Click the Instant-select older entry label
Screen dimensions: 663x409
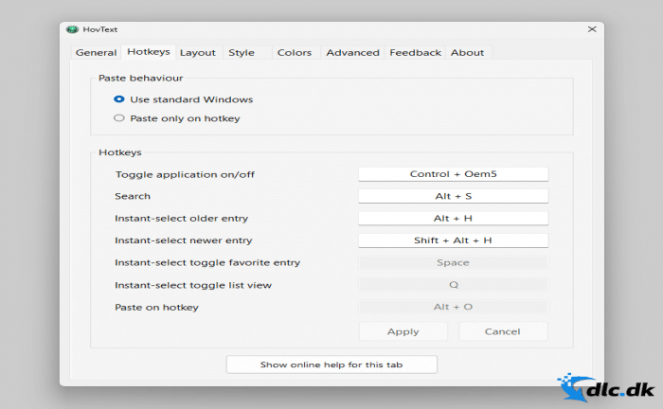pyautogui.click(x=182, y=219)
